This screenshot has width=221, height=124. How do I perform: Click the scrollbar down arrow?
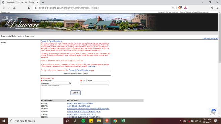coord(220,116)
